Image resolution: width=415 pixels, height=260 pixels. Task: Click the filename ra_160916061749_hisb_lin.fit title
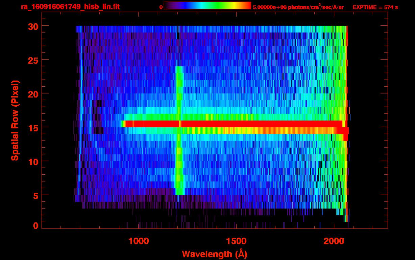70,7
